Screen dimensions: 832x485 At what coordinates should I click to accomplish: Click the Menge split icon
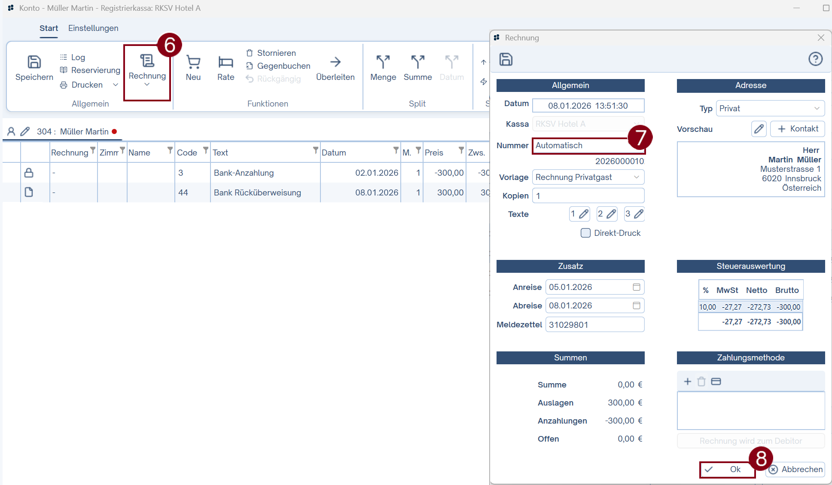[x=383, y=62]
